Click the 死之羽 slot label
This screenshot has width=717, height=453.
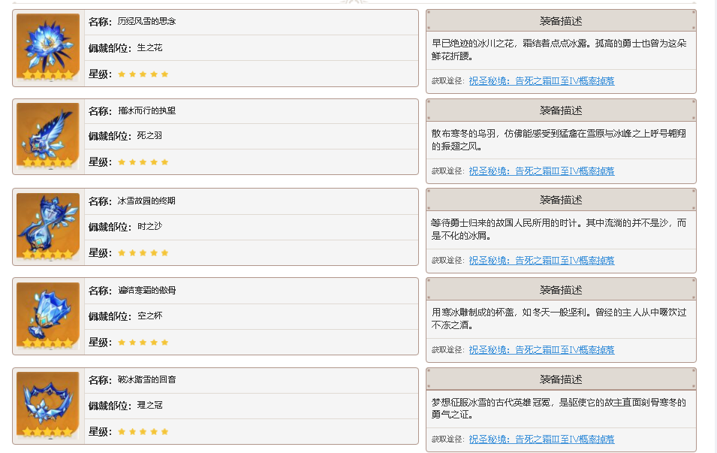click(x=149, y=136)
